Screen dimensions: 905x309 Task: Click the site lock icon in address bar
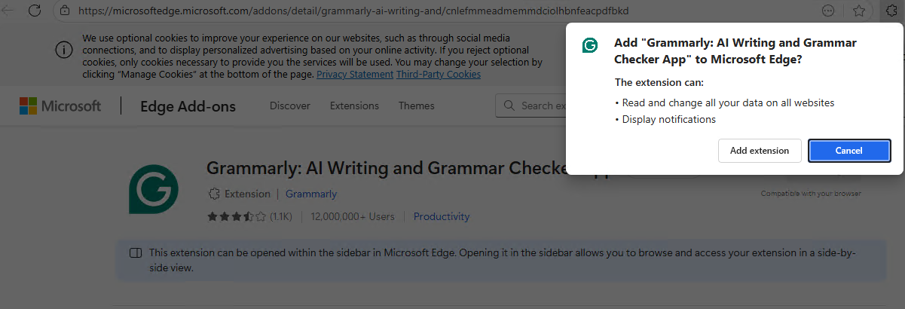coord(64,11)
